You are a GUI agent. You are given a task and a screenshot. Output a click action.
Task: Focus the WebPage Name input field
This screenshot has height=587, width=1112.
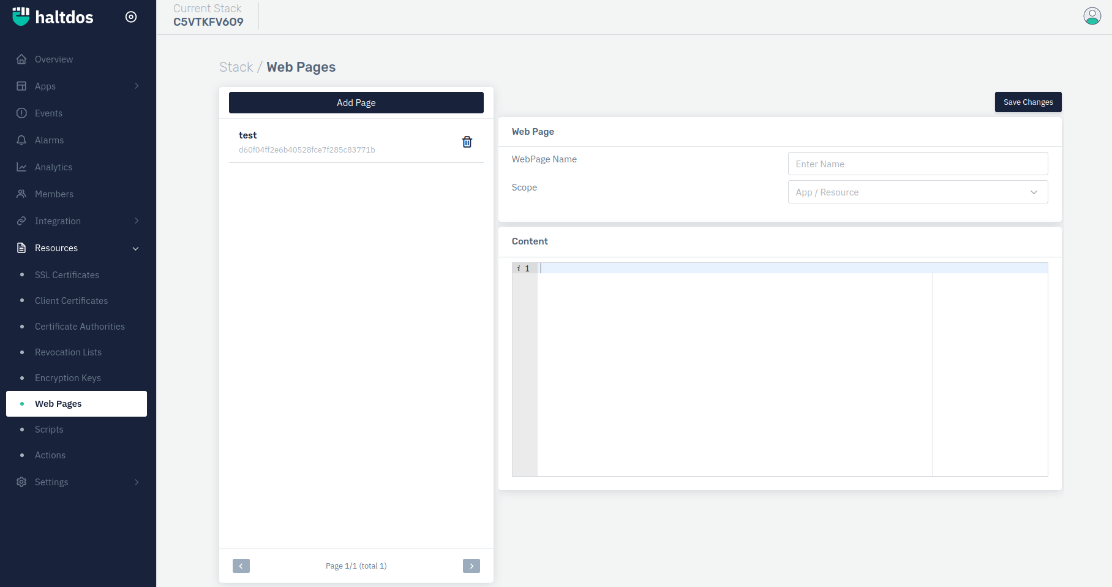pos(918,164)
